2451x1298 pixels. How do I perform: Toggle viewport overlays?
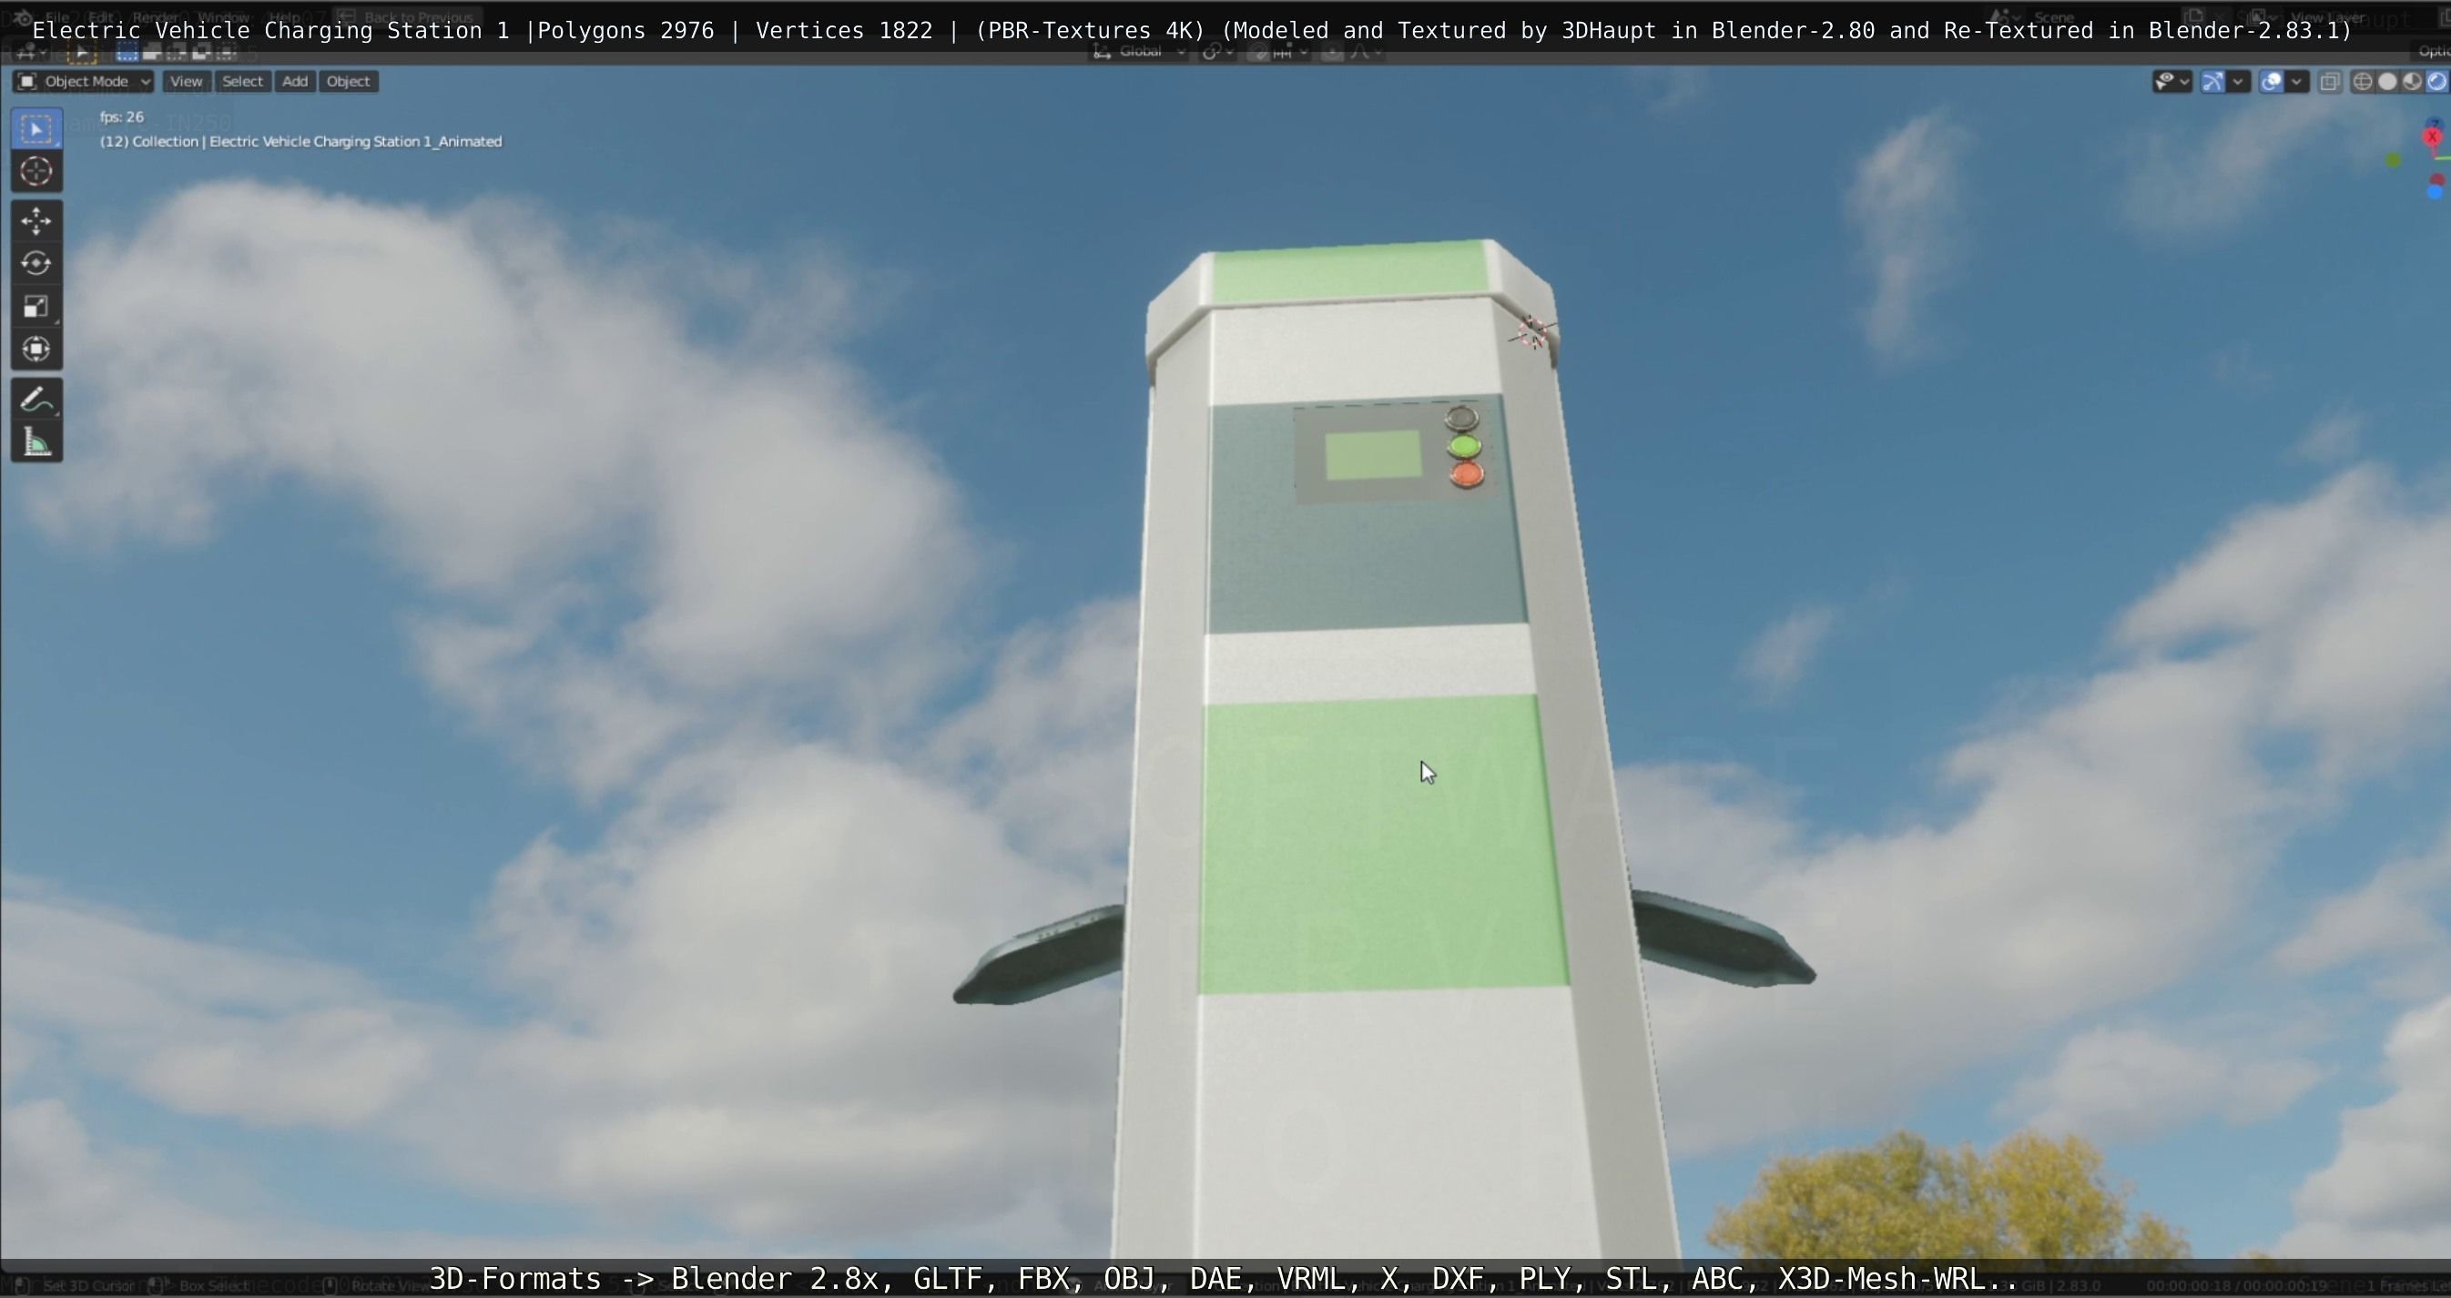2273,82
